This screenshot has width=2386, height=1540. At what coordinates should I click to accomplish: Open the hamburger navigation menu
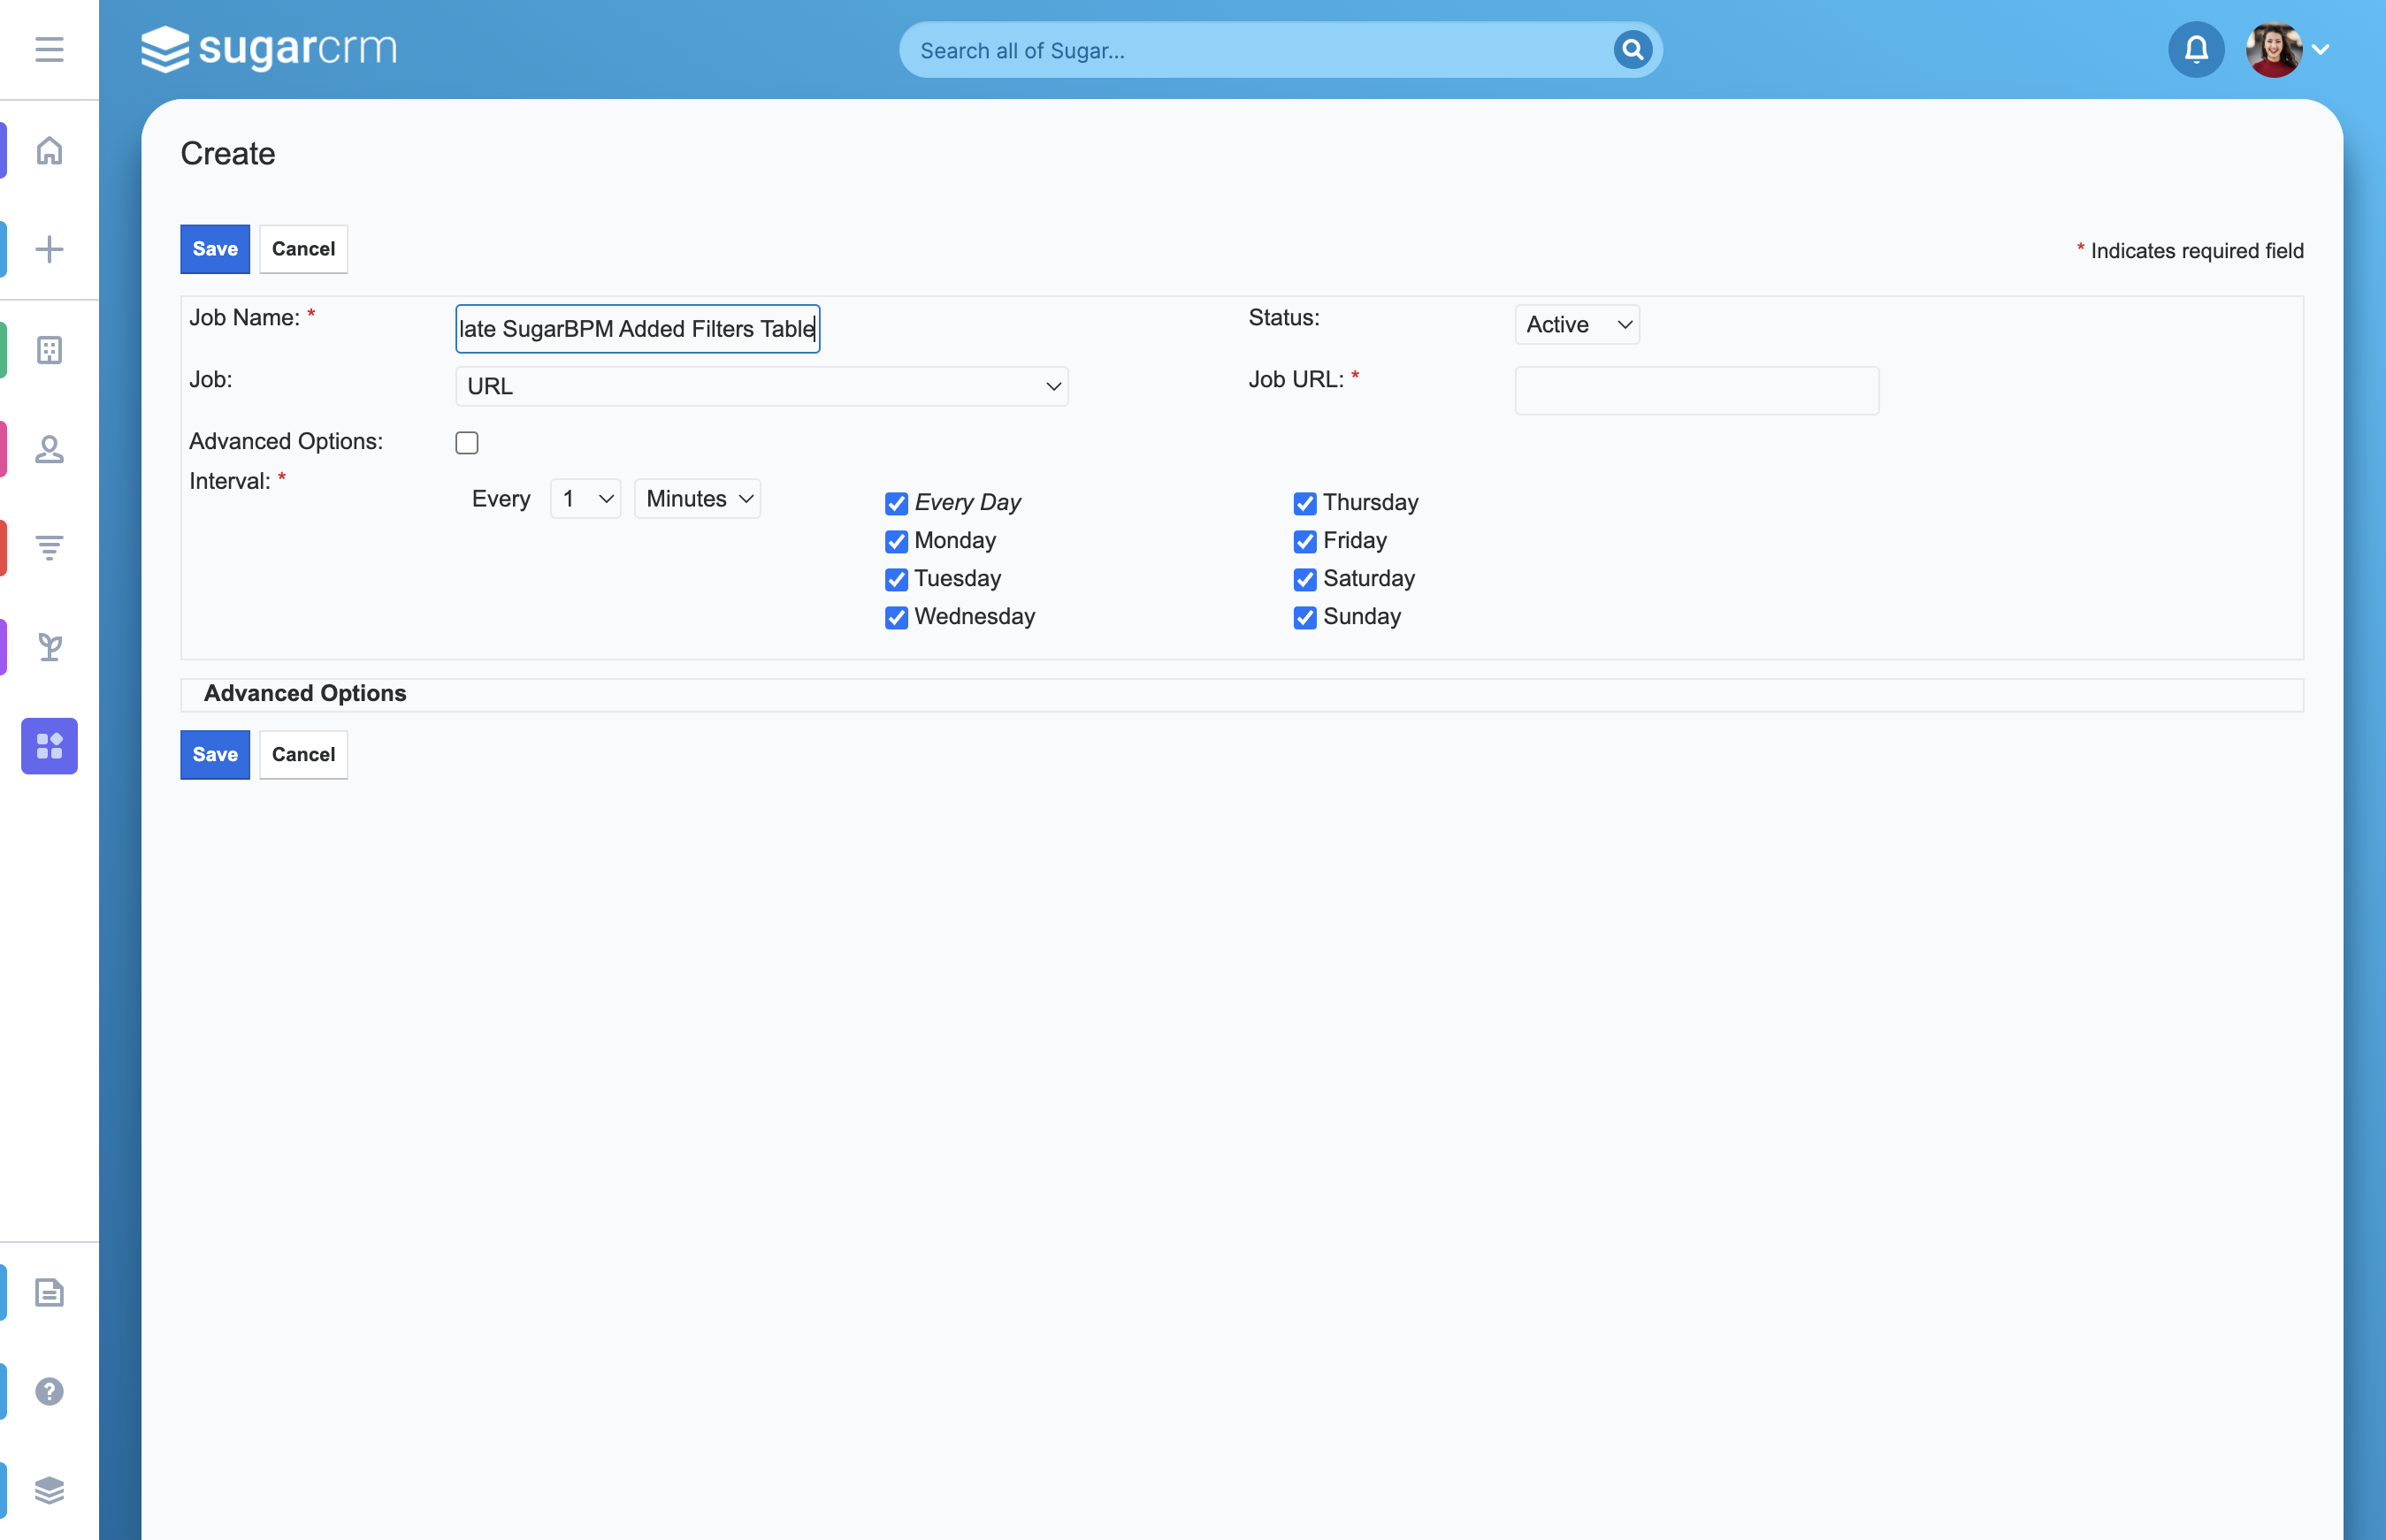coord(49,49)
